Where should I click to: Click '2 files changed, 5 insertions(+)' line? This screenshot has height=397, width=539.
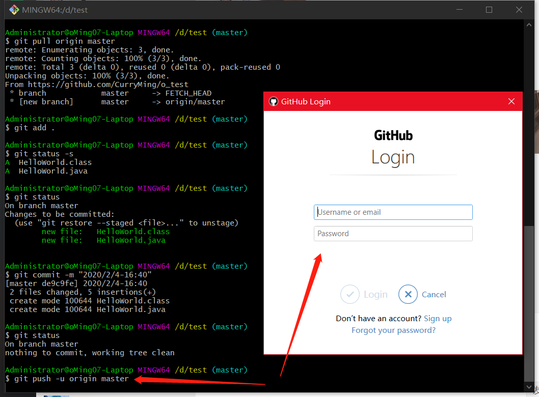point(83,292)
